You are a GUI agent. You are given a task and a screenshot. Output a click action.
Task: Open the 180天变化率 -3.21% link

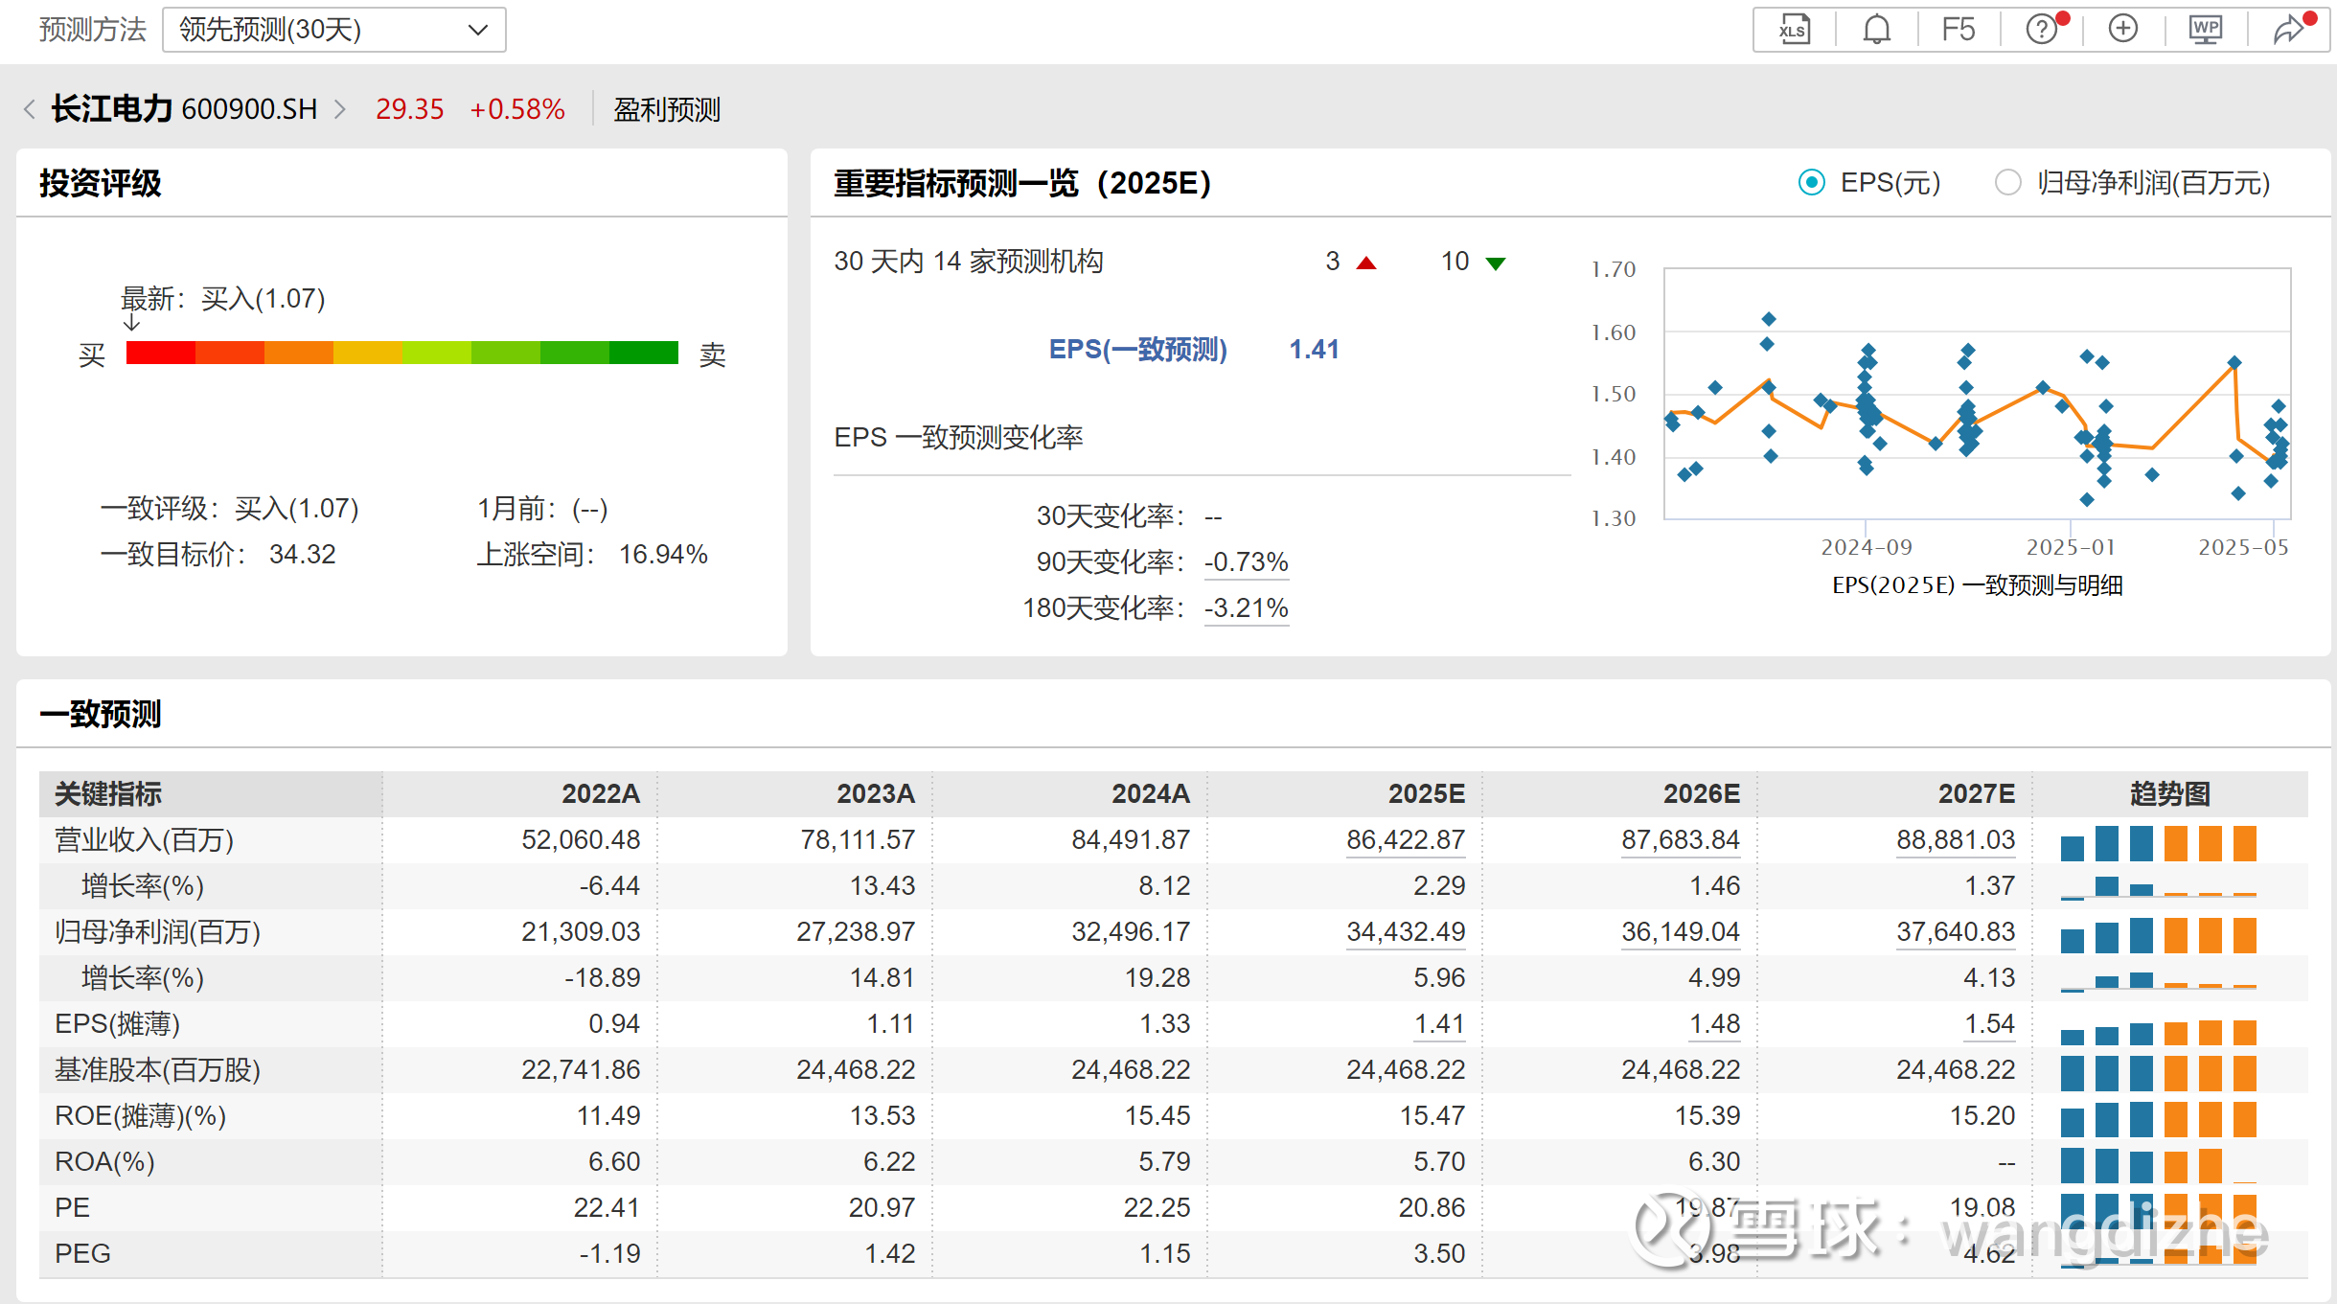click(x=1246, y=607)
